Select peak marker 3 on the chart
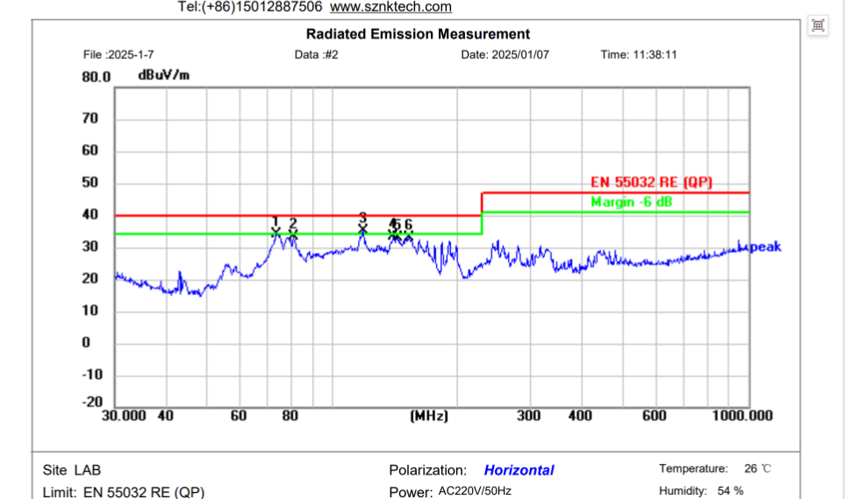 point(362,228)
